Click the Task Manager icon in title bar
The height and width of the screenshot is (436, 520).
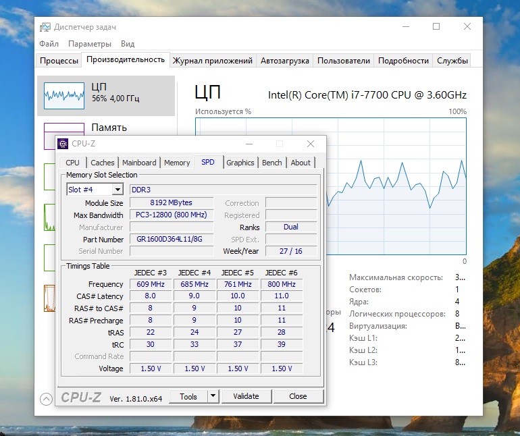pos(45,27)
